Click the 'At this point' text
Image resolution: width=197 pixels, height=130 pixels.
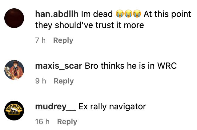pyautogui.click(x=167, y=14)
